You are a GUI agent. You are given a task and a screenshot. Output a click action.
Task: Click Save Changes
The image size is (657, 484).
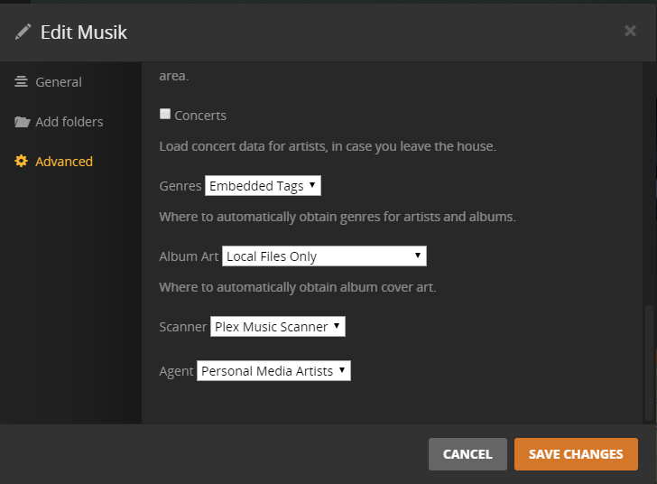coord(576,454)
